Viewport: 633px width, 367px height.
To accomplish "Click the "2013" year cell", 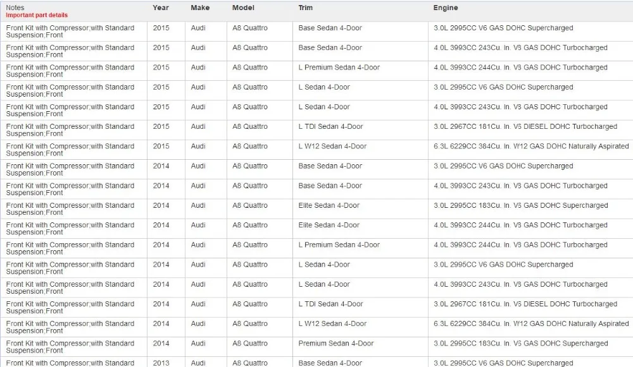I will click(x=161, y=363).
